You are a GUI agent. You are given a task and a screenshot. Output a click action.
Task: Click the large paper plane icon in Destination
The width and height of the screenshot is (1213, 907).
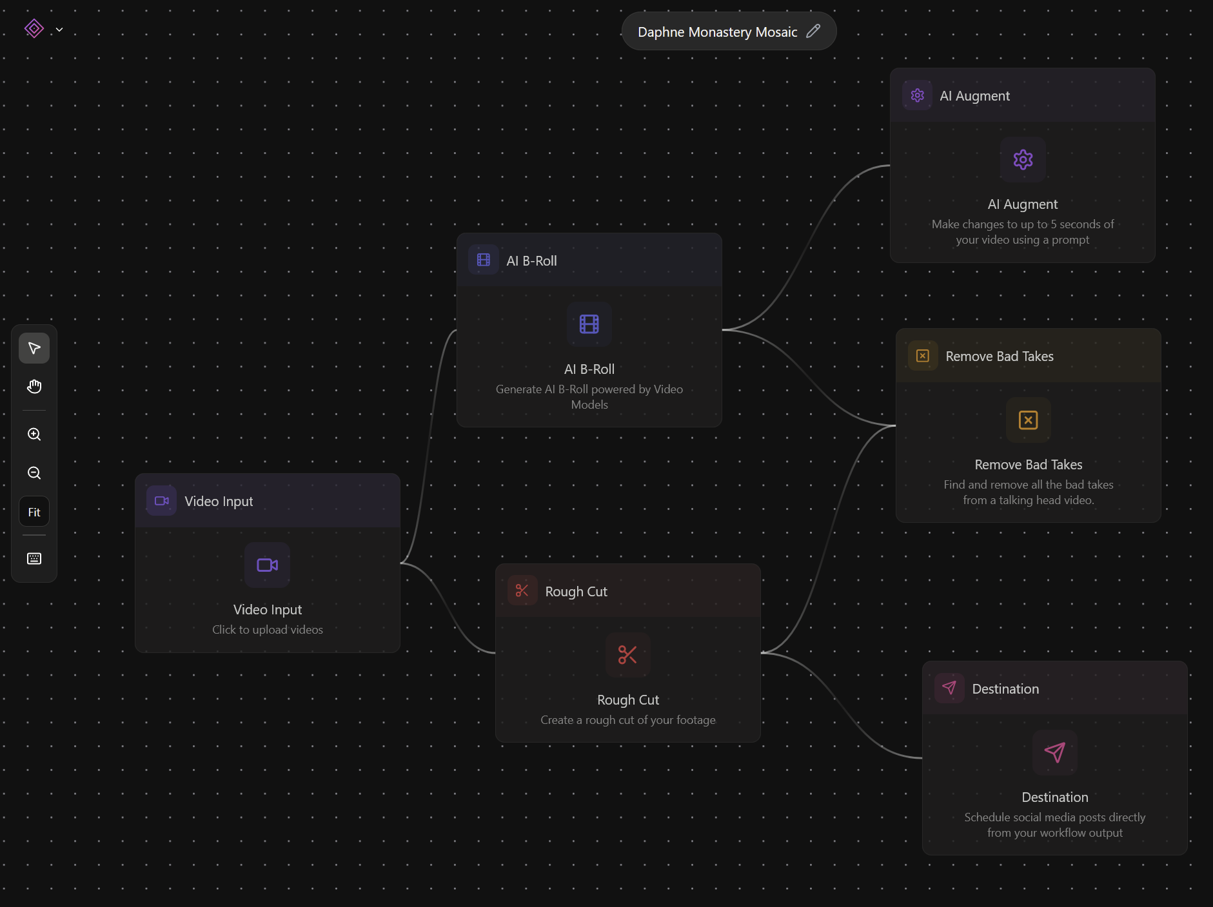1055,752
